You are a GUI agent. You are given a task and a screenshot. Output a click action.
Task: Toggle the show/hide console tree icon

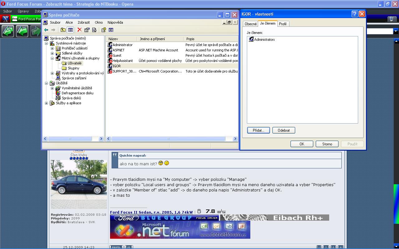[70, 30]
